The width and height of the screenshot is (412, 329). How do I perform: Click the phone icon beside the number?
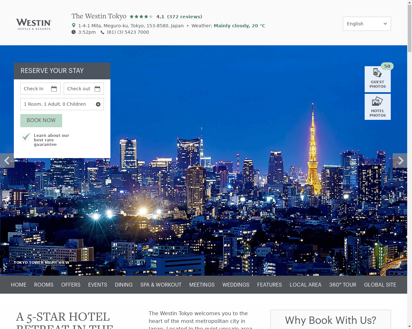[x=102, y=32]
